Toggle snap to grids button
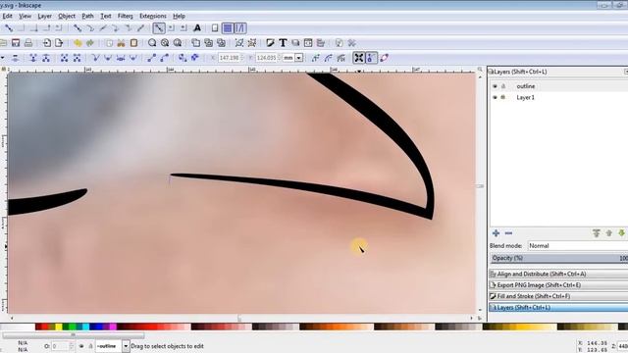The height and width of the screenshot is (353, 628). (227, 28)
